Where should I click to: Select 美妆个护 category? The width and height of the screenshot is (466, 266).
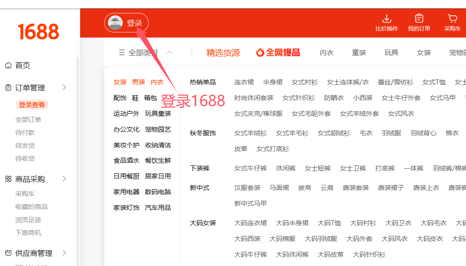[x=126, y=145]
